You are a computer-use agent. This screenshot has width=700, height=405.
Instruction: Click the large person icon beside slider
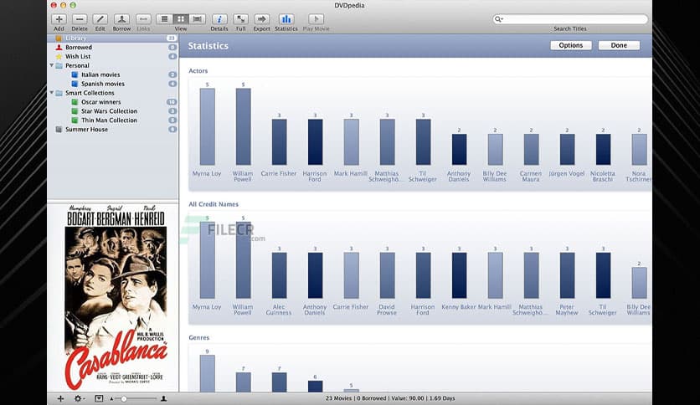164,398
